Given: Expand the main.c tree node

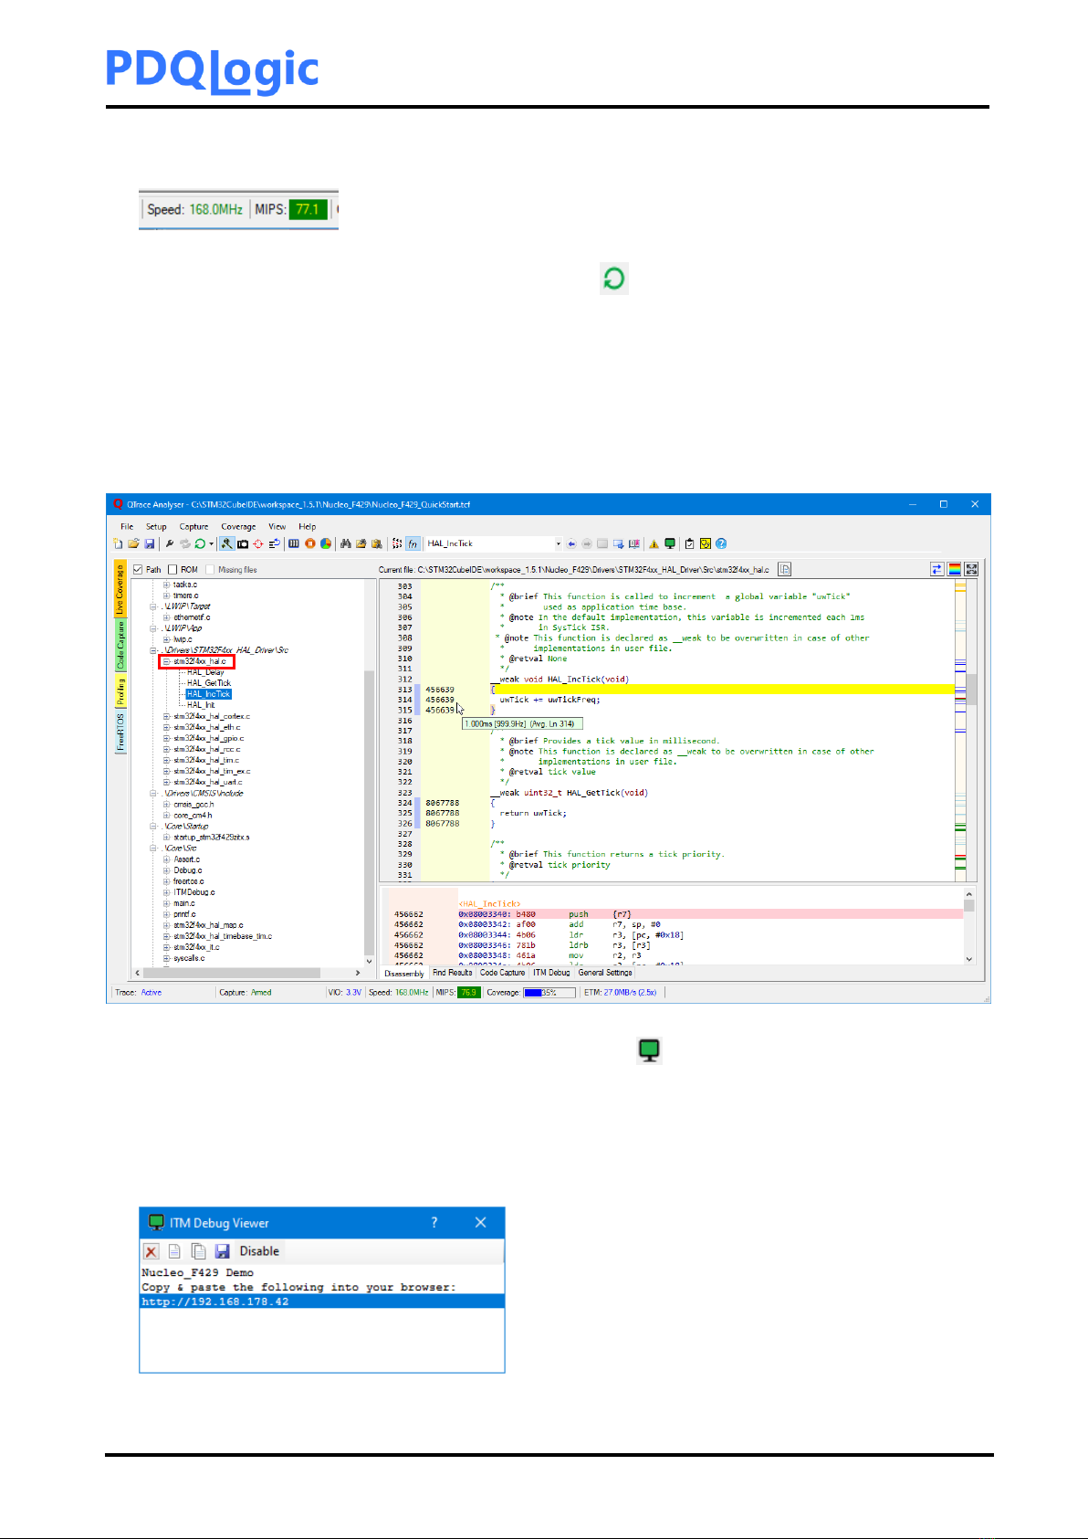Looking at the screenshot, I should [166, 903].
